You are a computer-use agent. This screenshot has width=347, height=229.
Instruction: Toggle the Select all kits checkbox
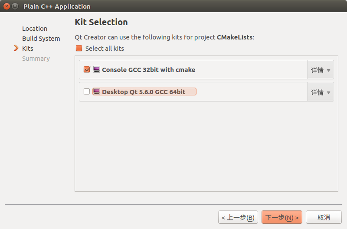tap(79, 49)
